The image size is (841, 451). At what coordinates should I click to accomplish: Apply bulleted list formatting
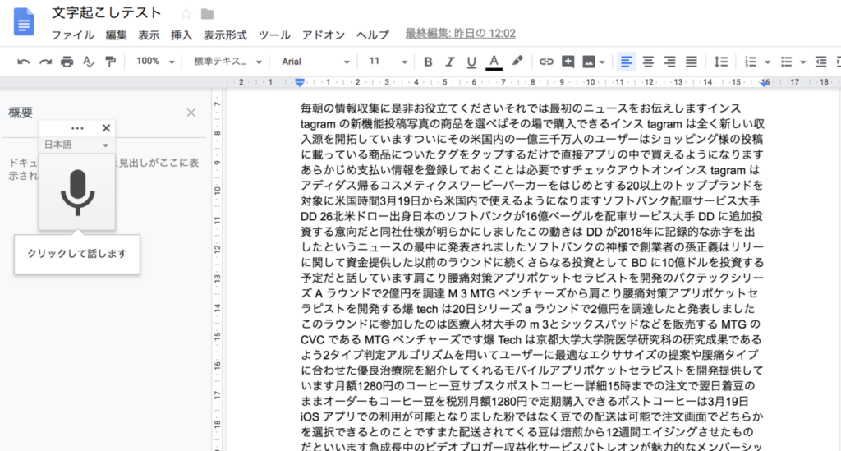(x=786, y=62)
